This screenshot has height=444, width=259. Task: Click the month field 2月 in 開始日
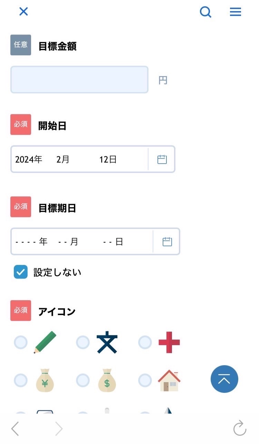pos(63,159)
